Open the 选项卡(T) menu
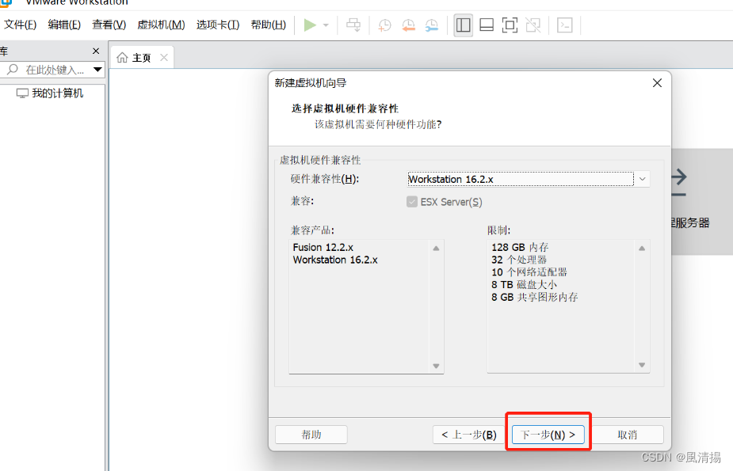Image resolution: width=733 pixels, height=471 pixels. point(218,25)
